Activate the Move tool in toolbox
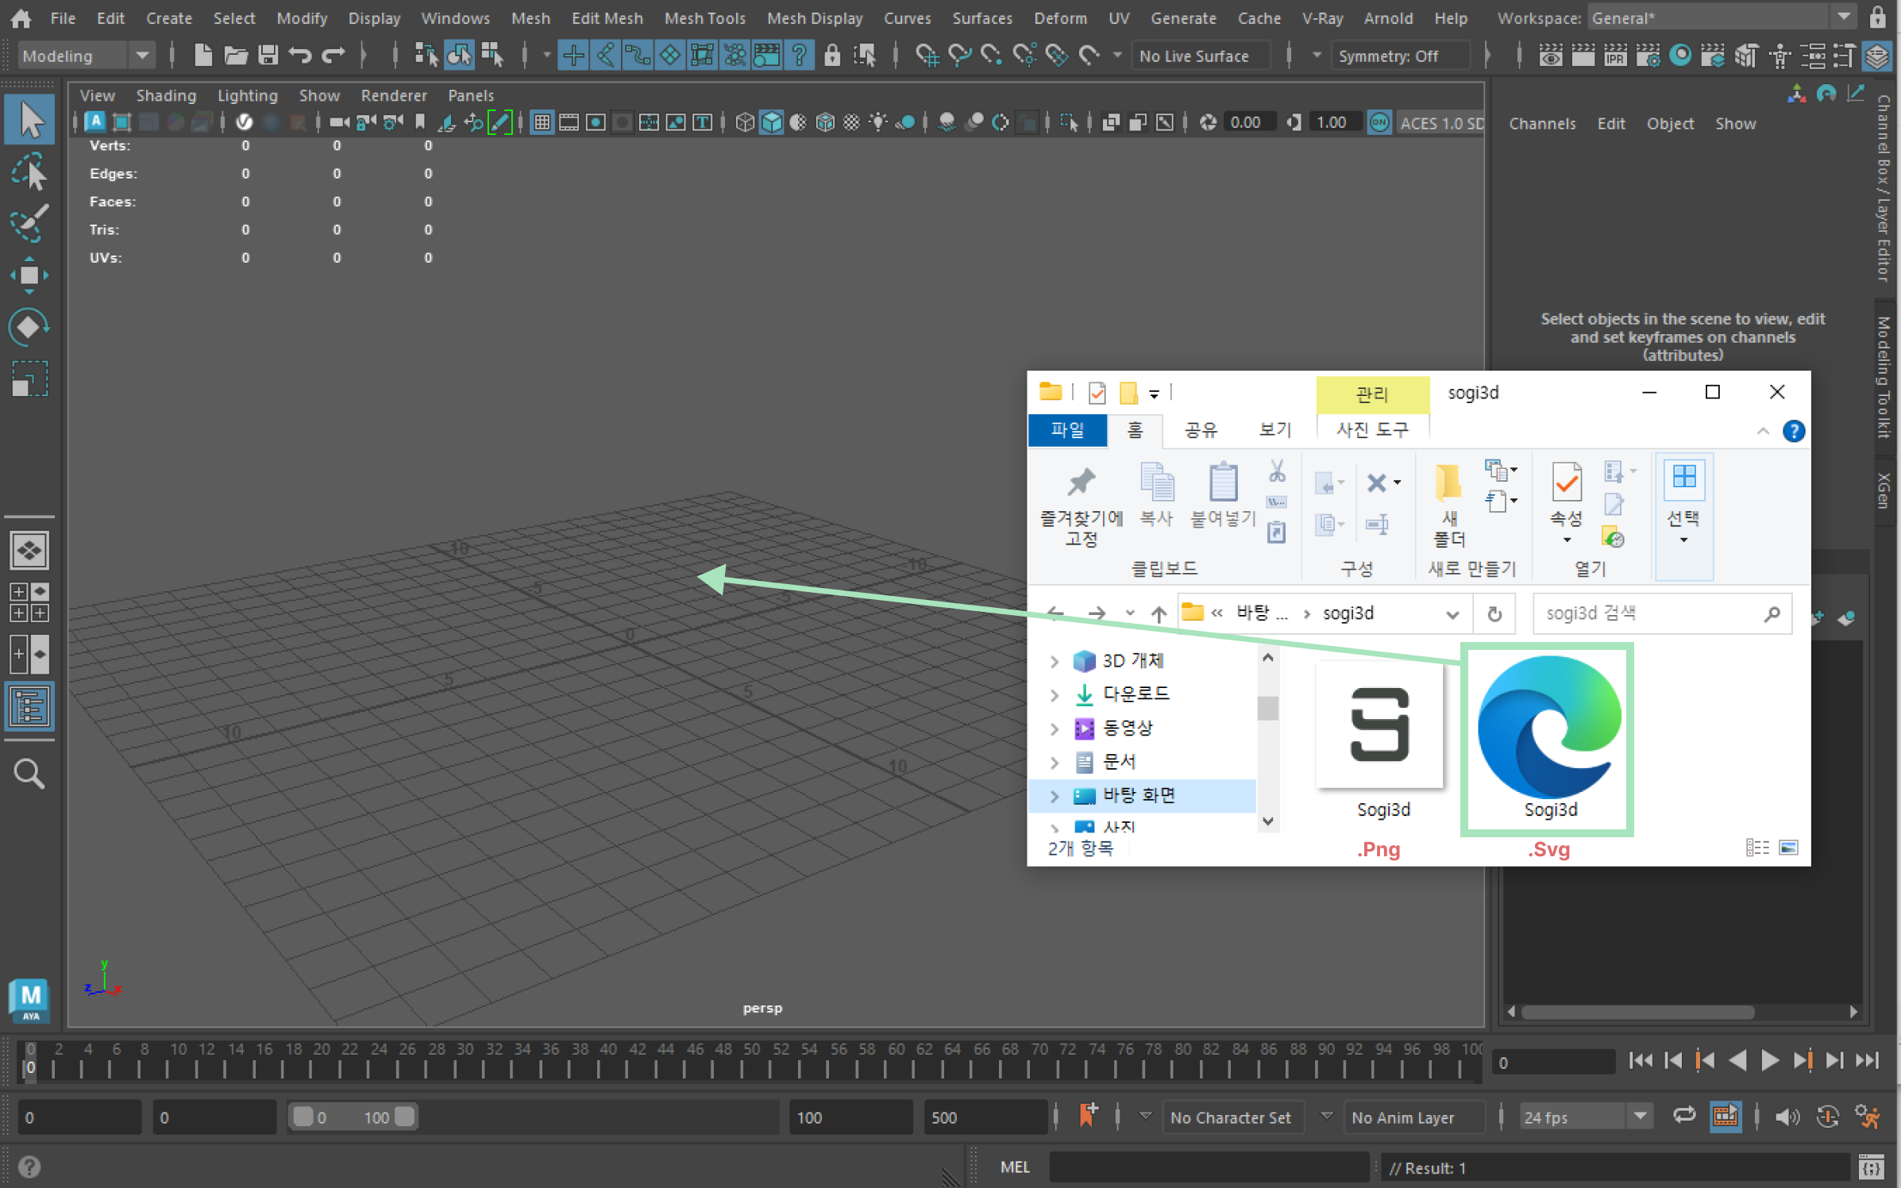 coord(29,275)
